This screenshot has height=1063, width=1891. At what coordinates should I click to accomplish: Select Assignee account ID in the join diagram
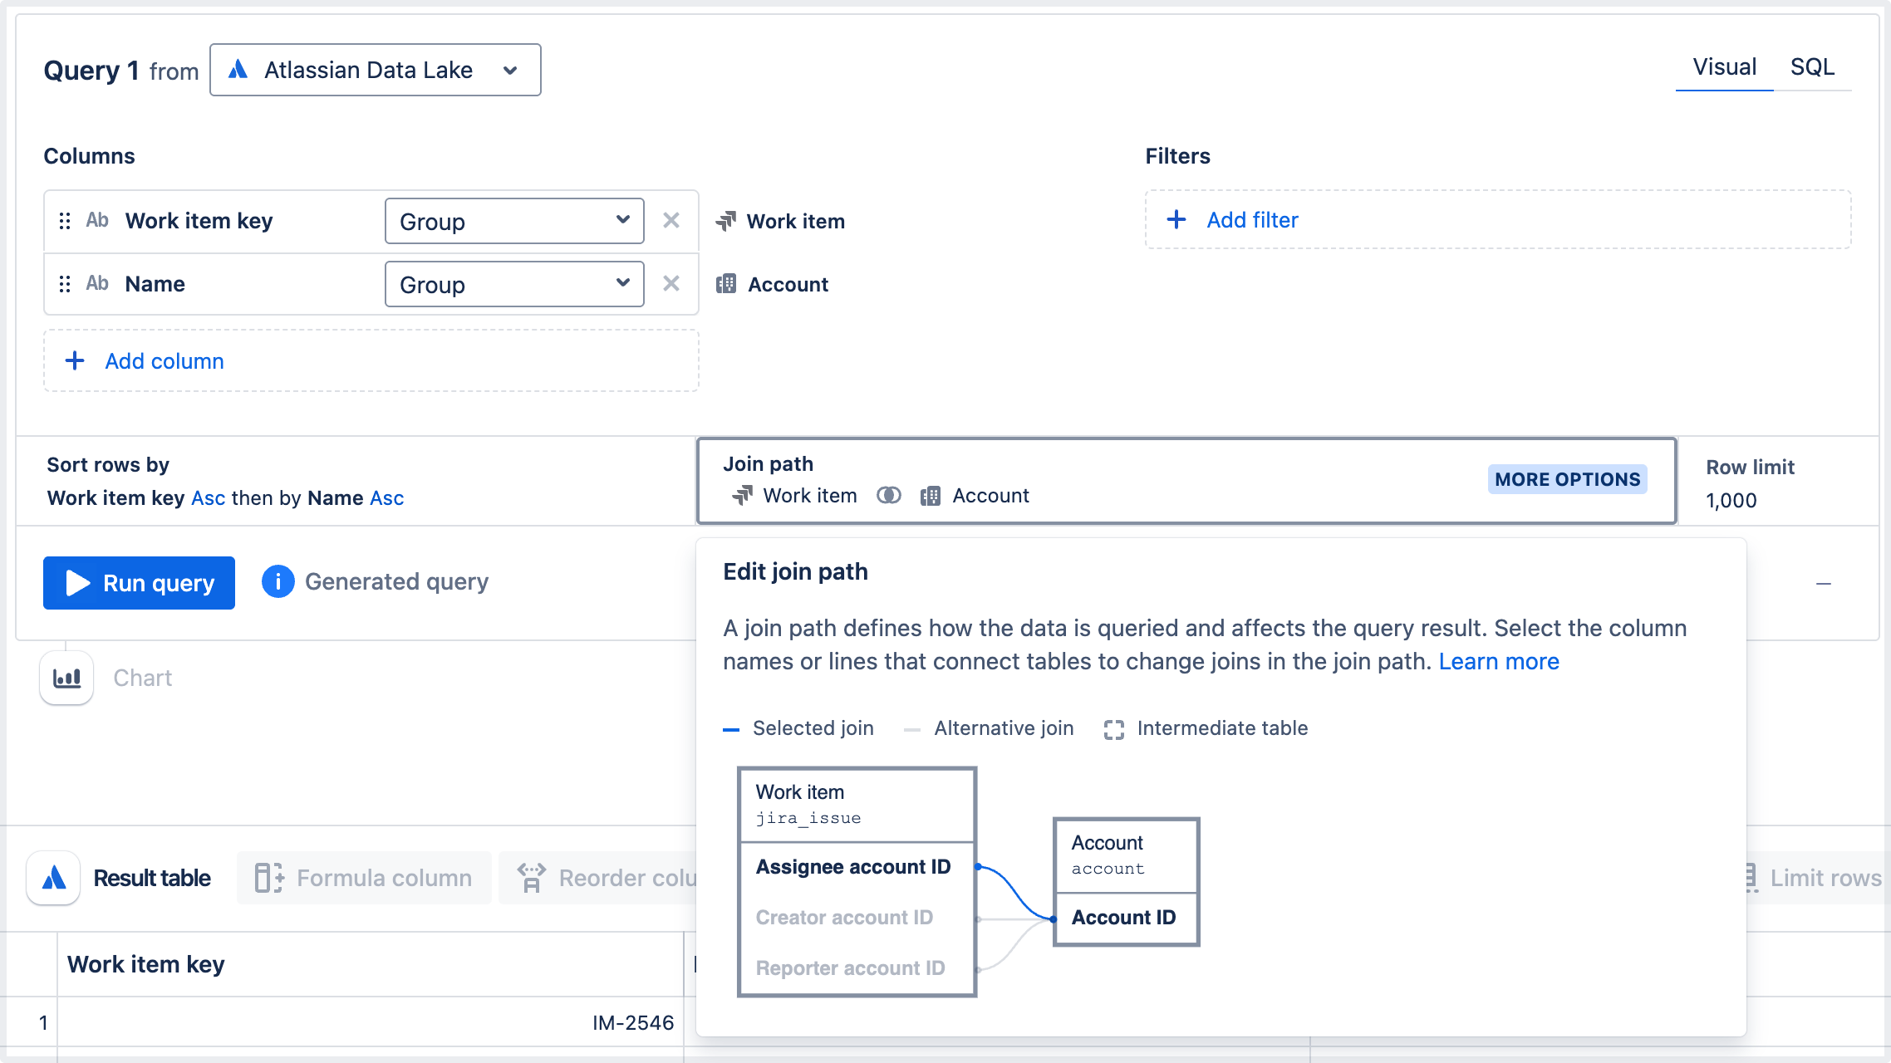[852, 866]
